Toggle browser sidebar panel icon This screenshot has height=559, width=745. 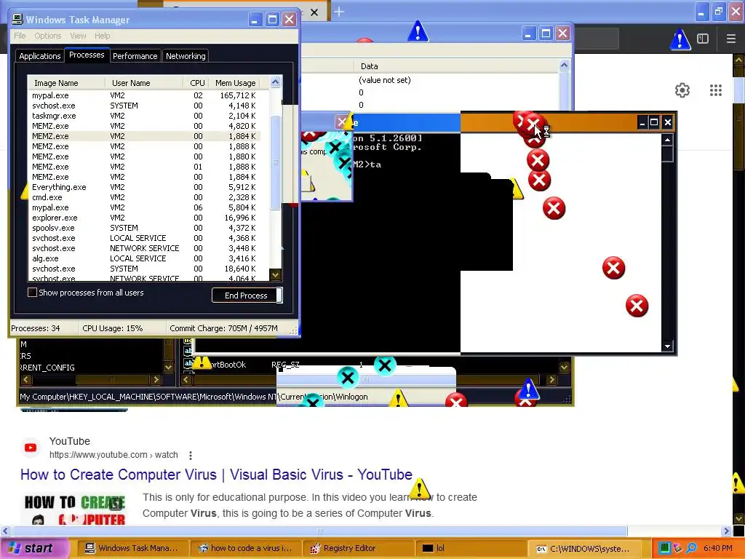click(x=703, y=39)
